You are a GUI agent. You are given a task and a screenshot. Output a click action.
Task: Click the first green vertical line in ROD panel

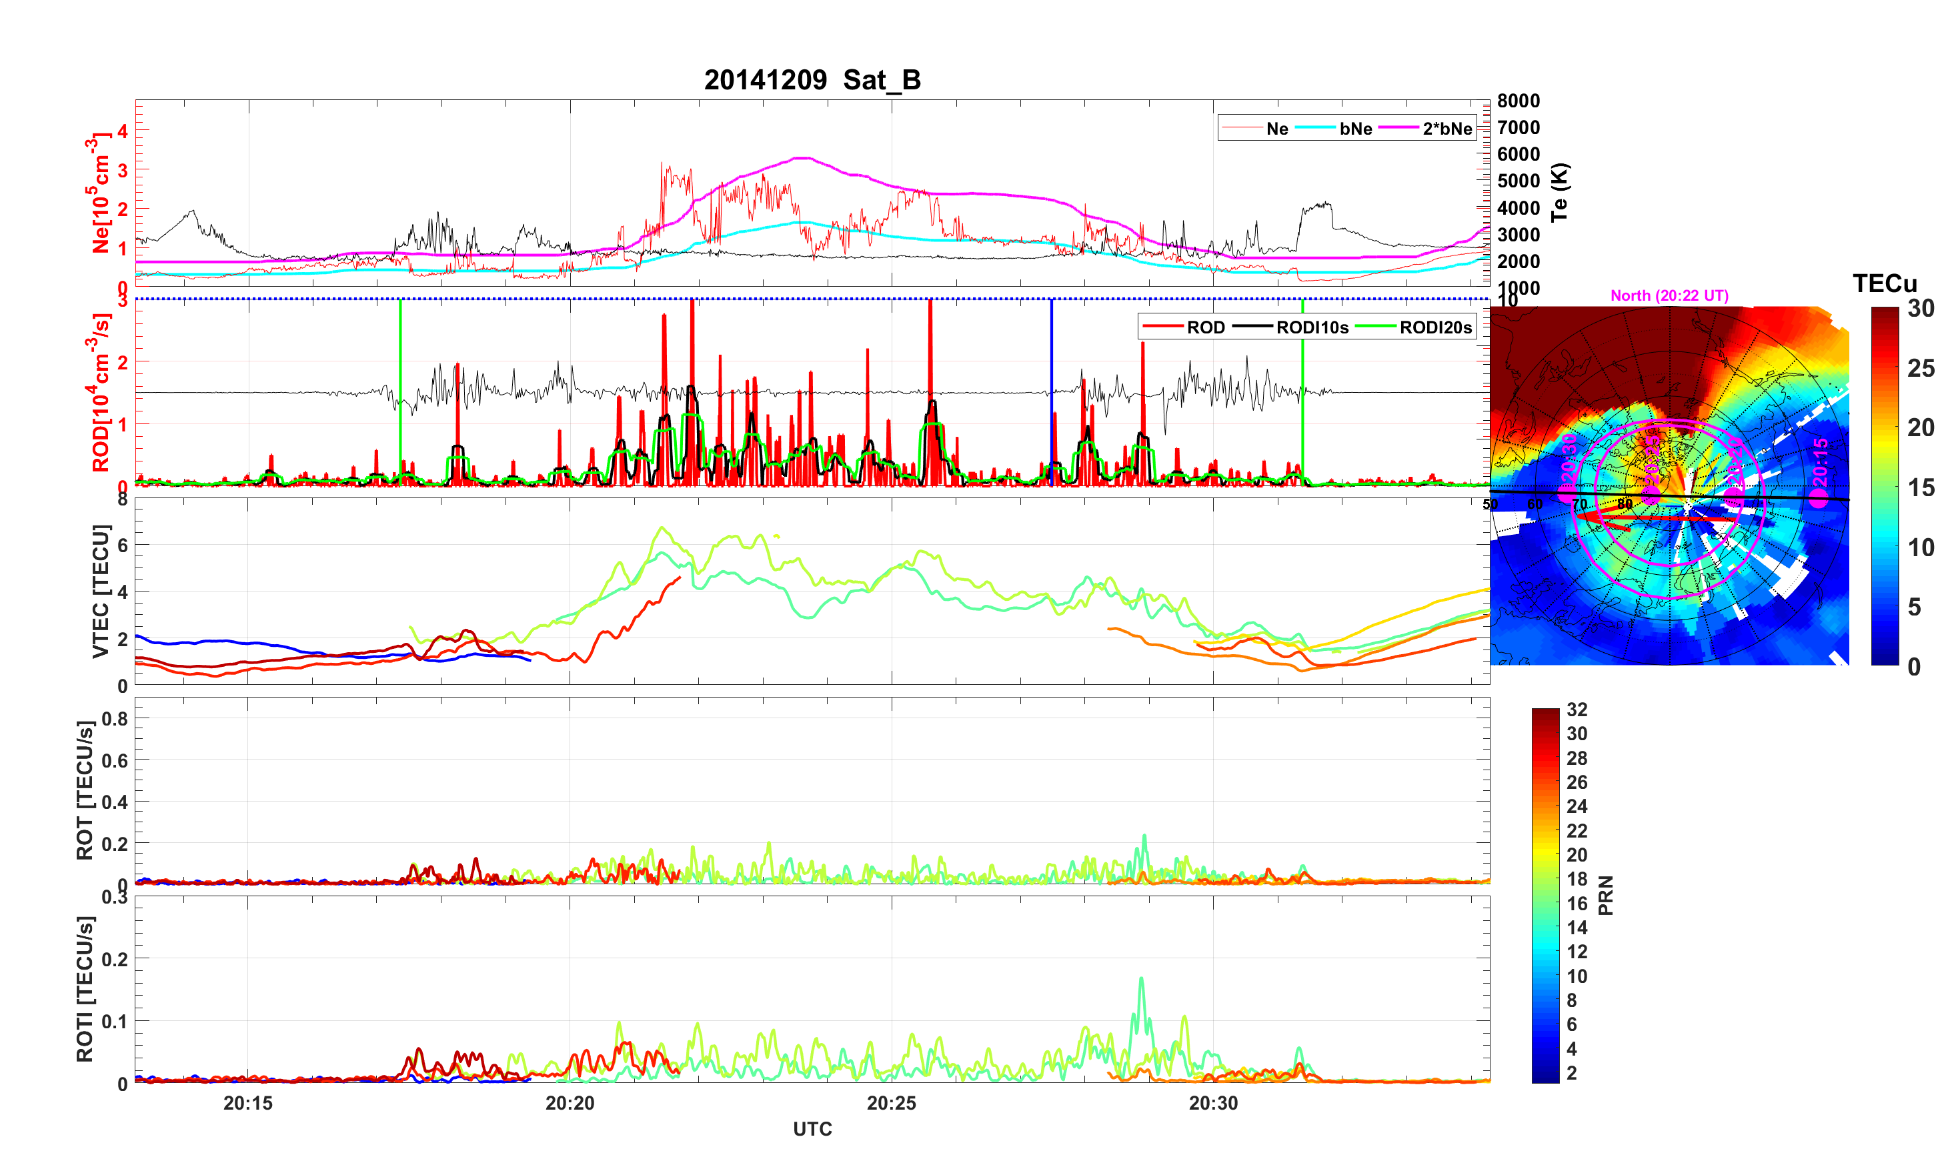point(401,346)
